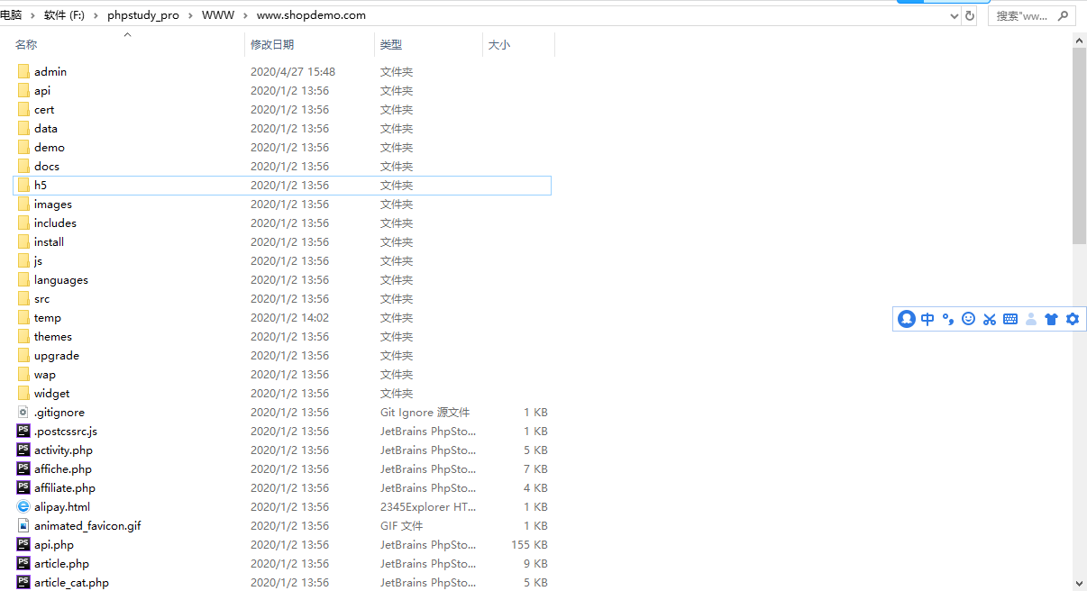Open the emoji picker on the input toolbar

tap(968, 318)
